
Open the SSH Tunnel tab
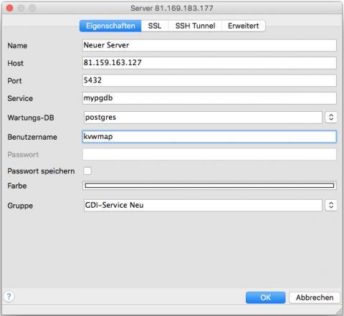point(195,26)
